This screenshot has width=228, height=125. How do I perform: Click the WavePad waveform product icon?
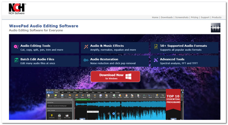pos(216,27)
